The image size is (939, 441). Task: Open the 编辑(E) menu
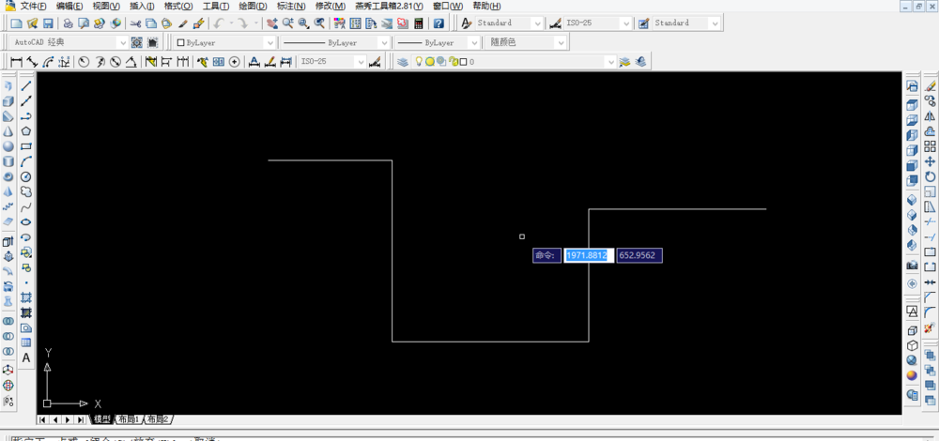point(69,6)
